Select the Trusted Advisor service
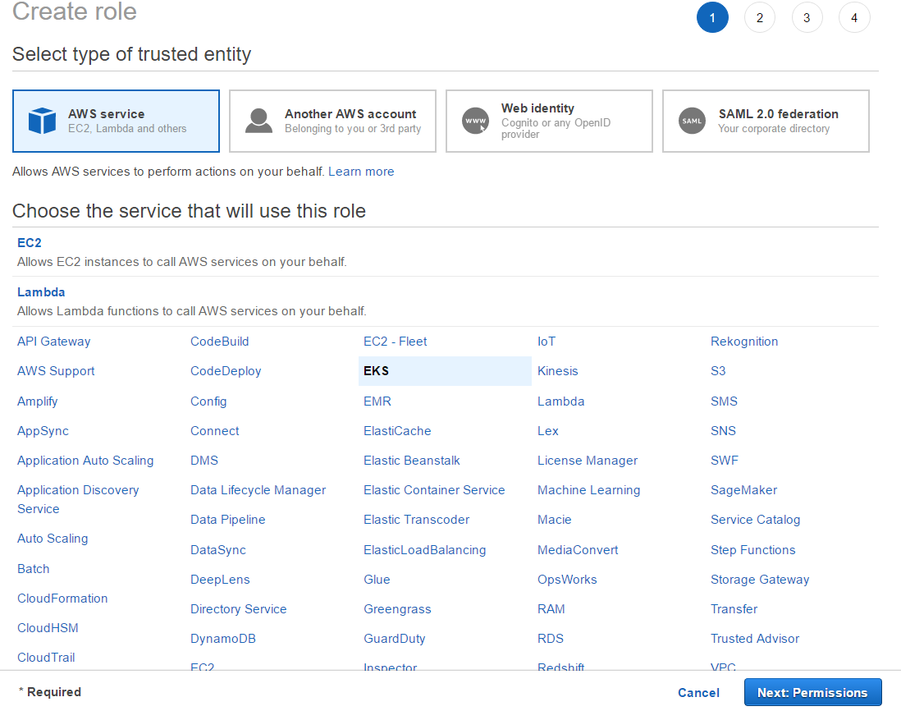The width and height of the screenshot is (901, 711). (754, 639)
